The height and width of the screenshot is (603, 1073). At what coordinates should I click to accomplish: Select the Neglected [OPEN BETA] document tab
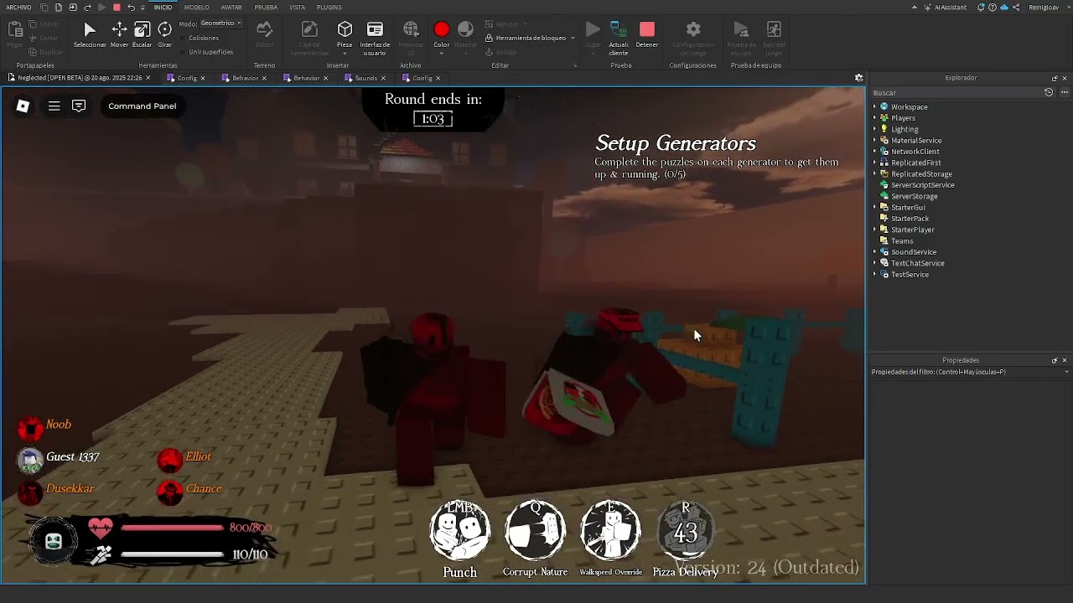click(79, 78)
